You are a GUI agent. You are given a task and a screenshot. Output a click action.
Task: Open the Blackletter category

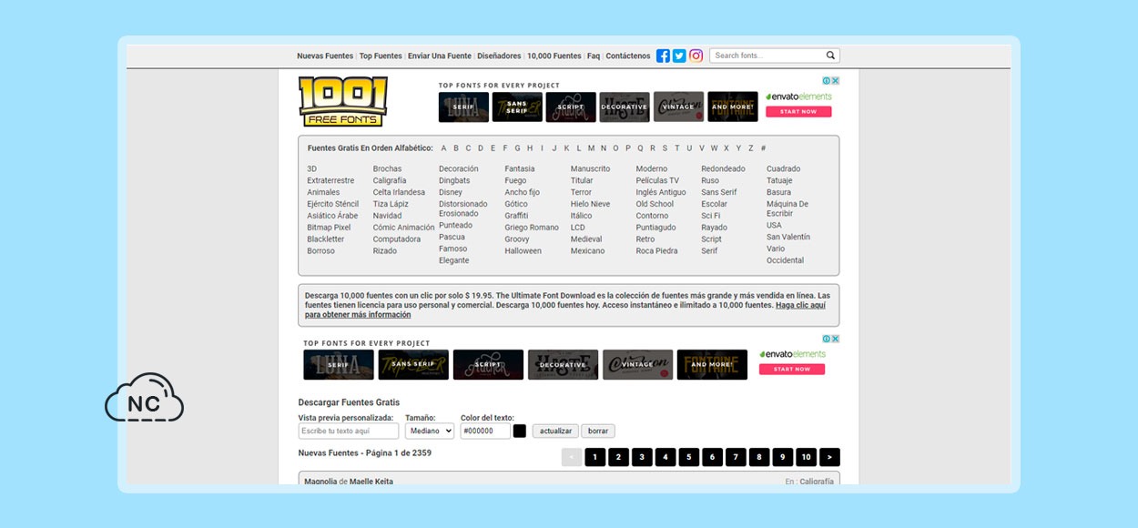coord(326,239)
